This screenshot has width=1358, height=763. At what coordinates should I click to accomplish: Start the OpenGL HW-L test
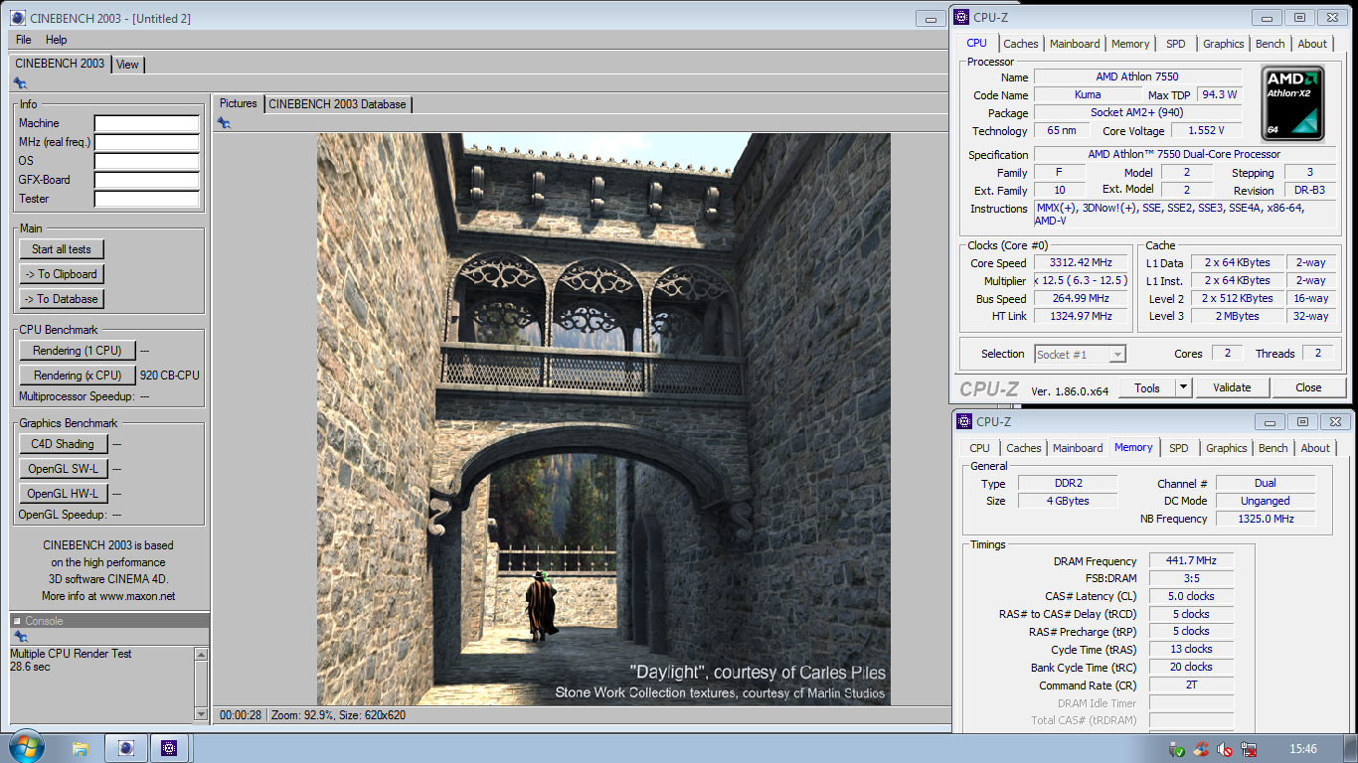(63, 494)
